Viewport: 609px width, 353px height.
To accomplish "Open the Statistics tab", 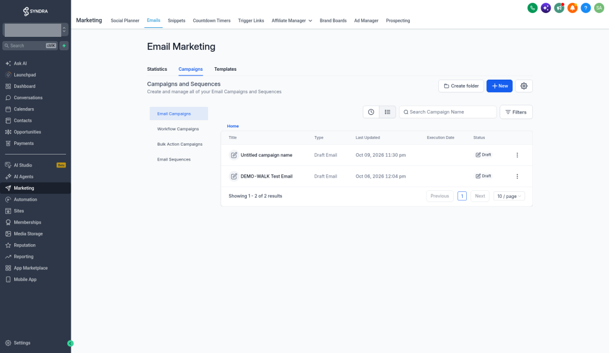I will coord(157,69).
